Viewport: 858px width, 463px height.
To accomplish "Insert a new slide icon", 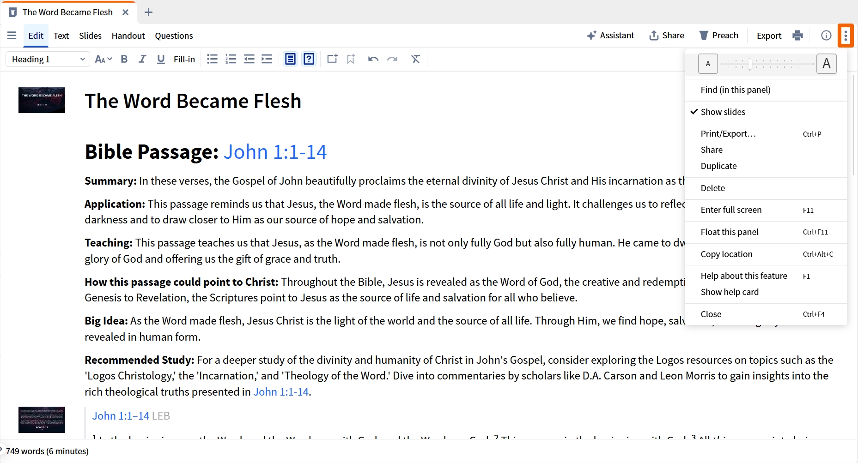I will pos(332,59).
